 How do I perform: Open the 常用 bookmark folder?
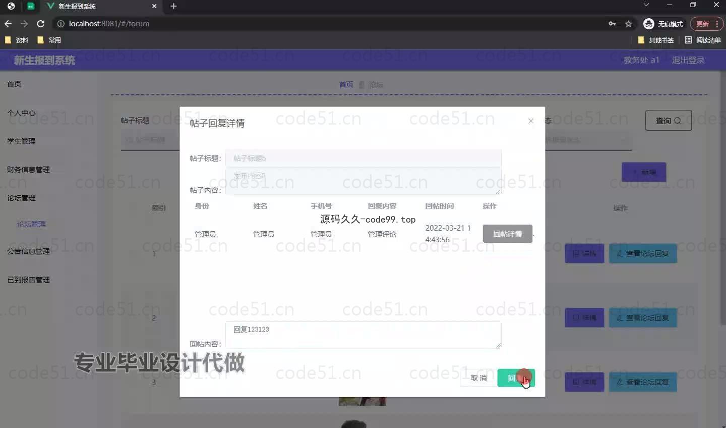point(49,40)
